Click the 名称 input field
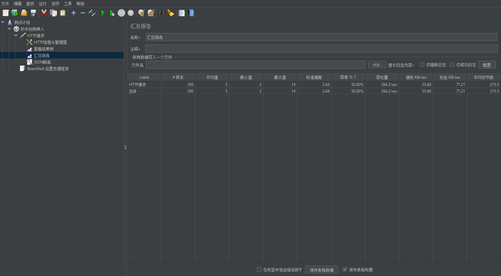The width and height of the screenshot is (501, 276). (321, 37)
